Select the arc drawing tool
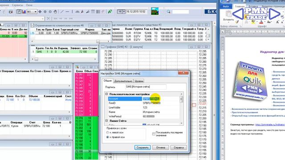The width and height of the screenshot is (285, 160). [77, 12]
